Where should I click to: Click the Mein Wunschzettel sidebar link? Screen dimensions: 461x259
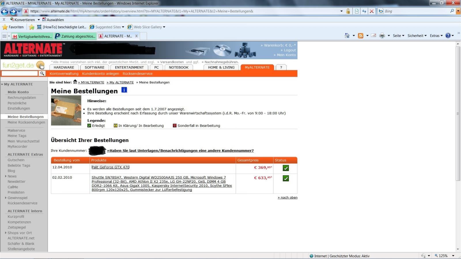click(x=23, y=141)
